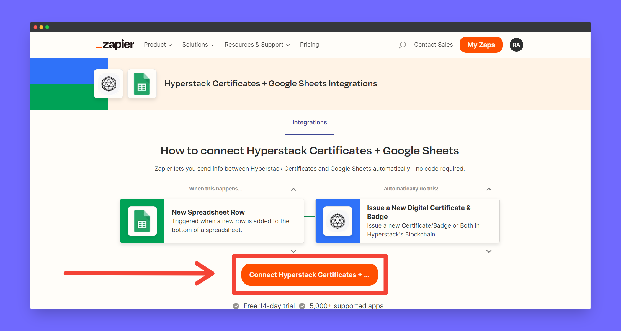This screenshot has width=621, height=331.
Task: Click the Hyperstack Certificates header logo icon
Action: pyautogui.click(x=109, y=84)
